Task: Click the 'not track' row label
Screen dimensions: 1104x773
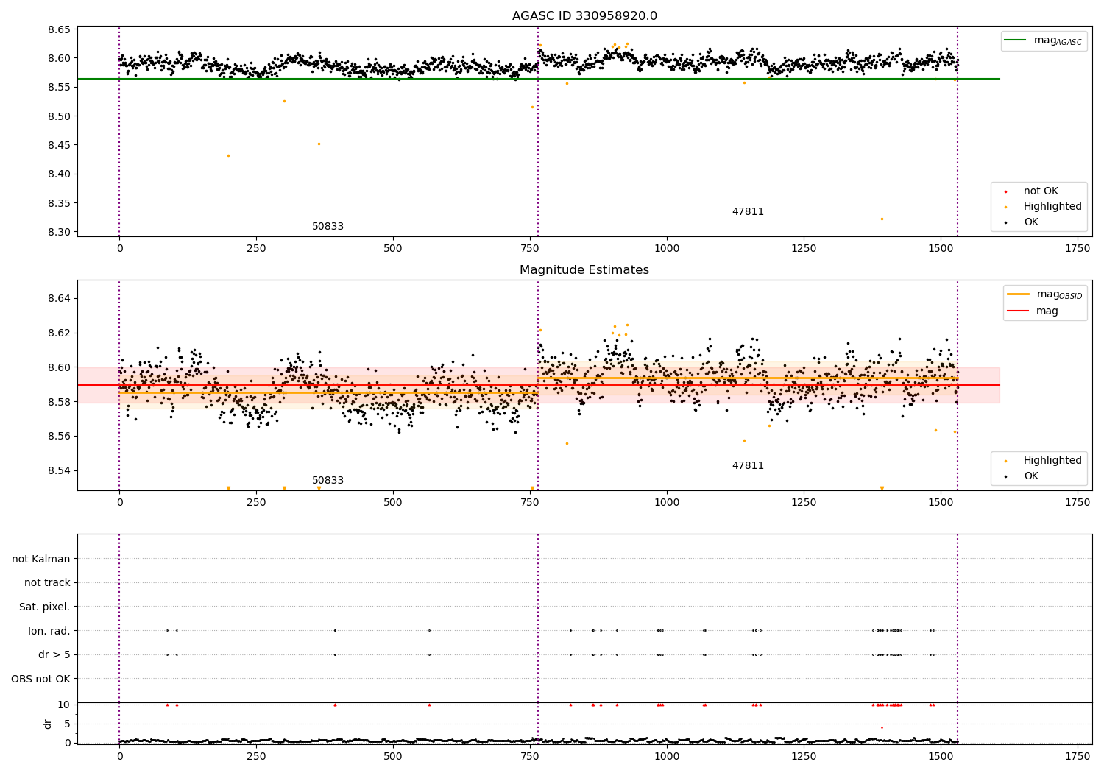Action: point(47,583)
